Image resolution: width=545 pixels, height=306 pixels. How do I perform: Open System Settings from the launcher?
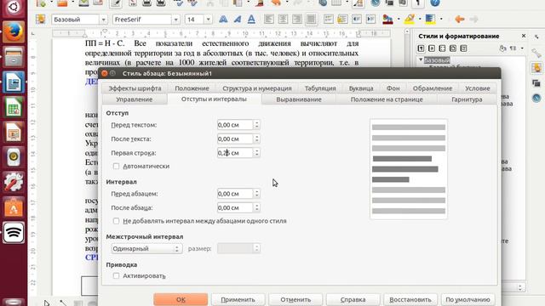coord(14,182)
